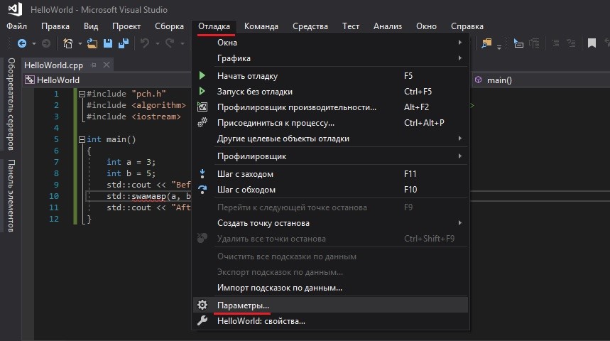
Task: Click Запуск без отладки menu entry
Action: coord(254,92)
